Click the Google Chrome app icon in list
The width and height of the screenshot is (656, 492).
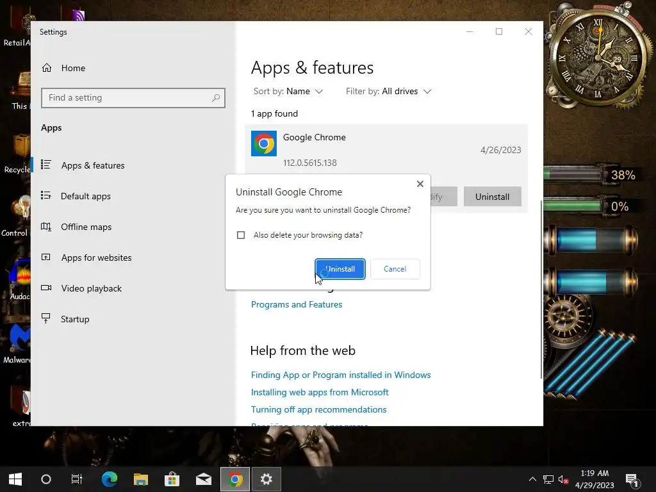[x=264, y=143]
